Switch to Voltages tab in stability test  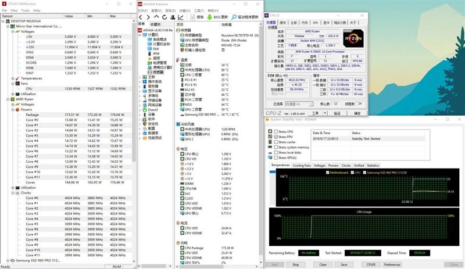click(x=319, y=166)
